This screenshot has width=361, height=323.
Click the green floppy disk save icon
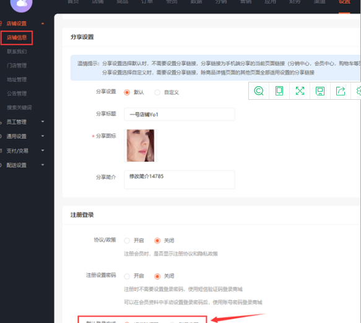(x=320, y=91)
